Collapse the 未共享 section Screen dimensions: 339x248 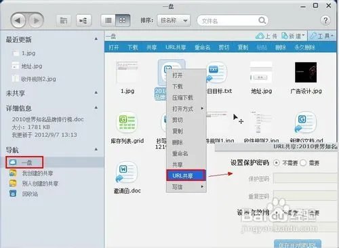coord(96,92)
